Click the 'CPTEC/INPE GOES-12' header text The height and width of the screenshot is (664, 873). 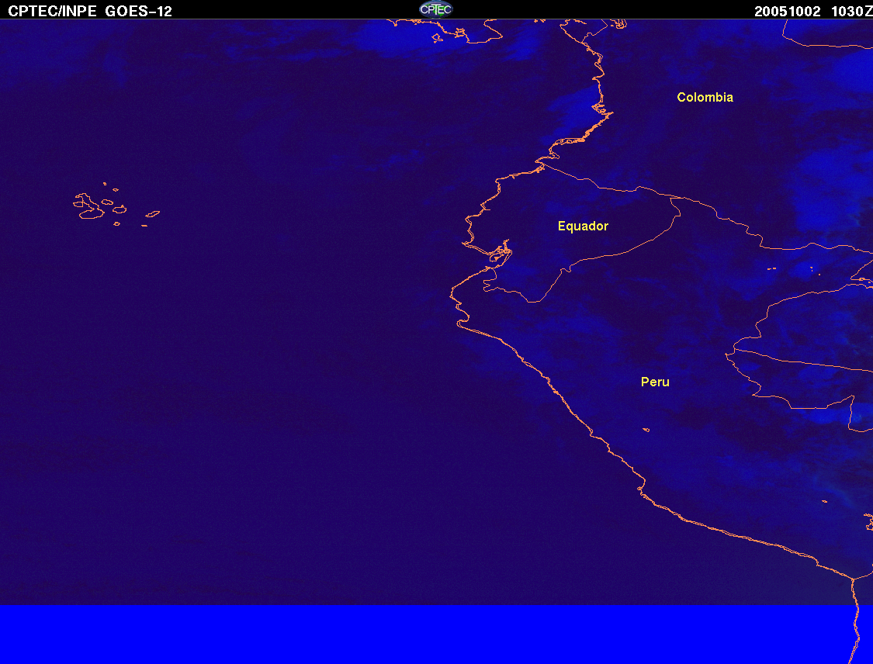coord(90,11)
